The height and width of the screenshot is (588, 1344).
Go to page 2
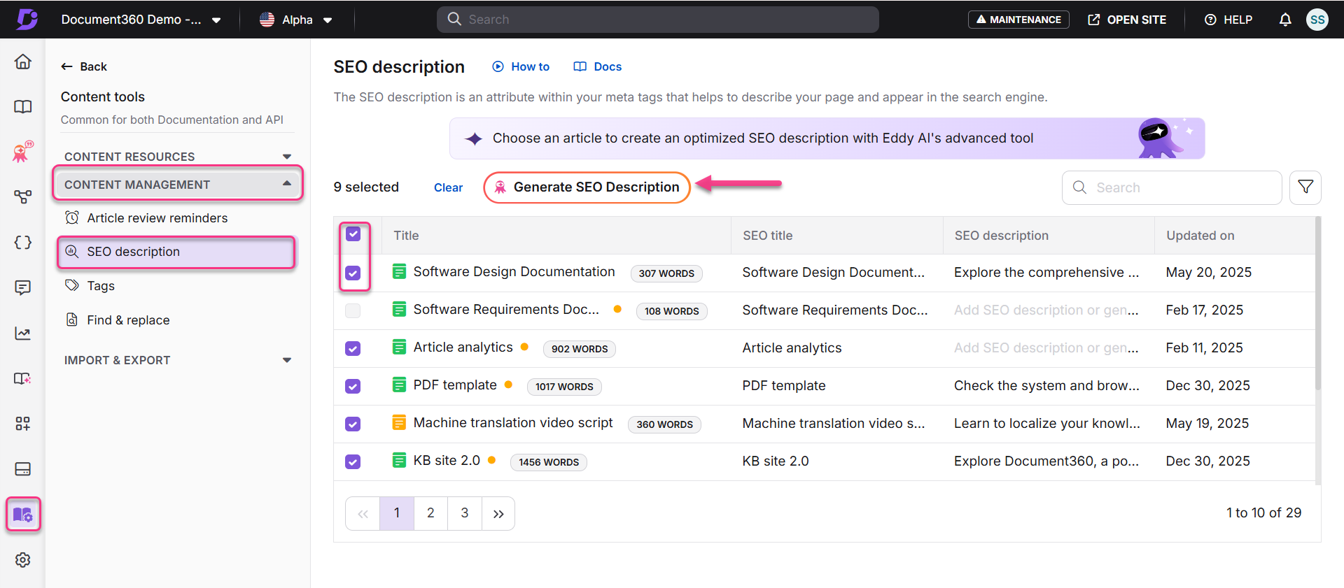coord(430,513)
